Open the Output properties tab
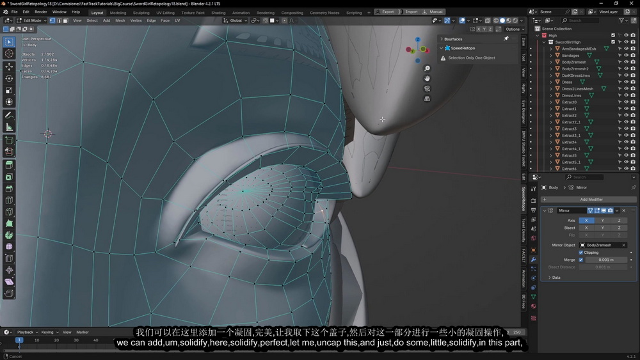This screenshot has height=360, width=640. click(x=534, y=210)
